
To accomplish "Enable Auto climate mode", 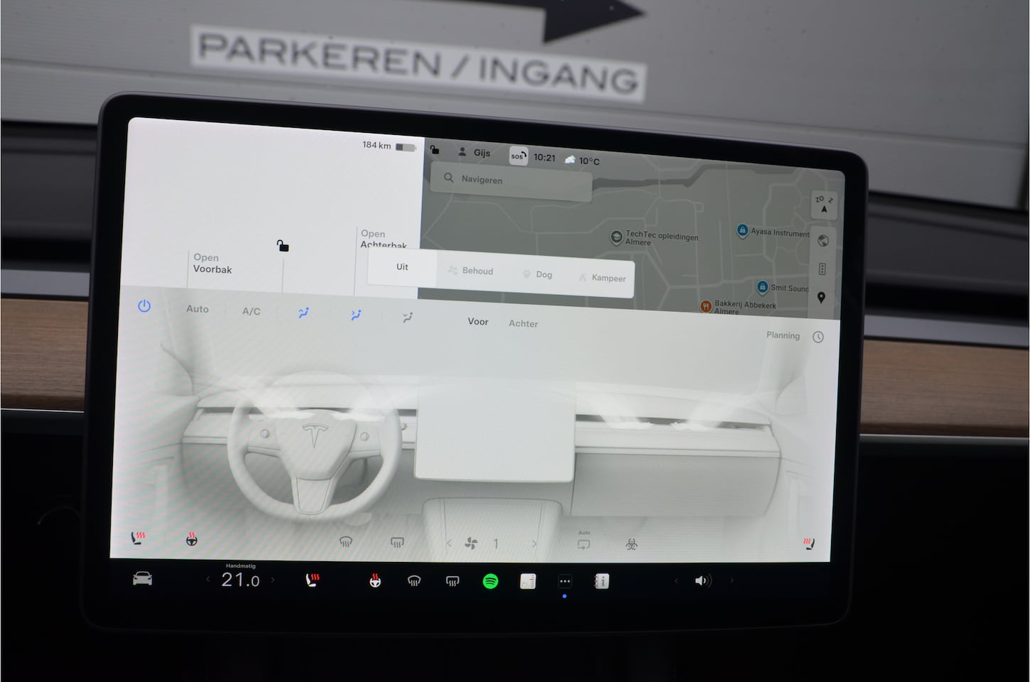I will click(x=197, y=309).
